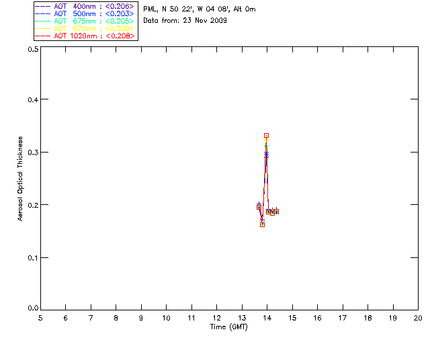The height and width of the screenshot is (344, 430).
Task: Click the x-axis tick label 8
Action: (116, 318)
